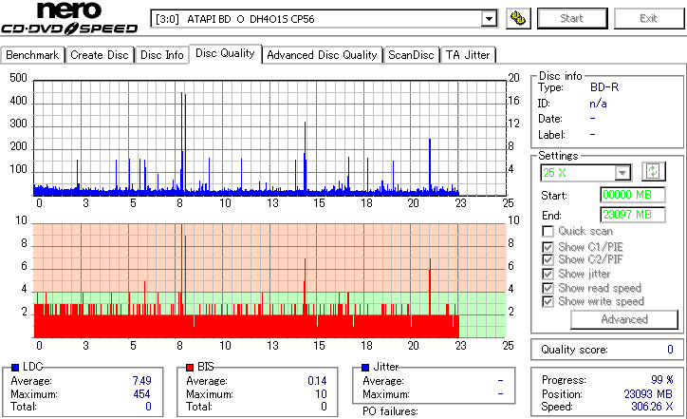The height and width of the screenshot is (419, 687).
Task: Open the Create Disc tab
Action: tap(100, 55)
